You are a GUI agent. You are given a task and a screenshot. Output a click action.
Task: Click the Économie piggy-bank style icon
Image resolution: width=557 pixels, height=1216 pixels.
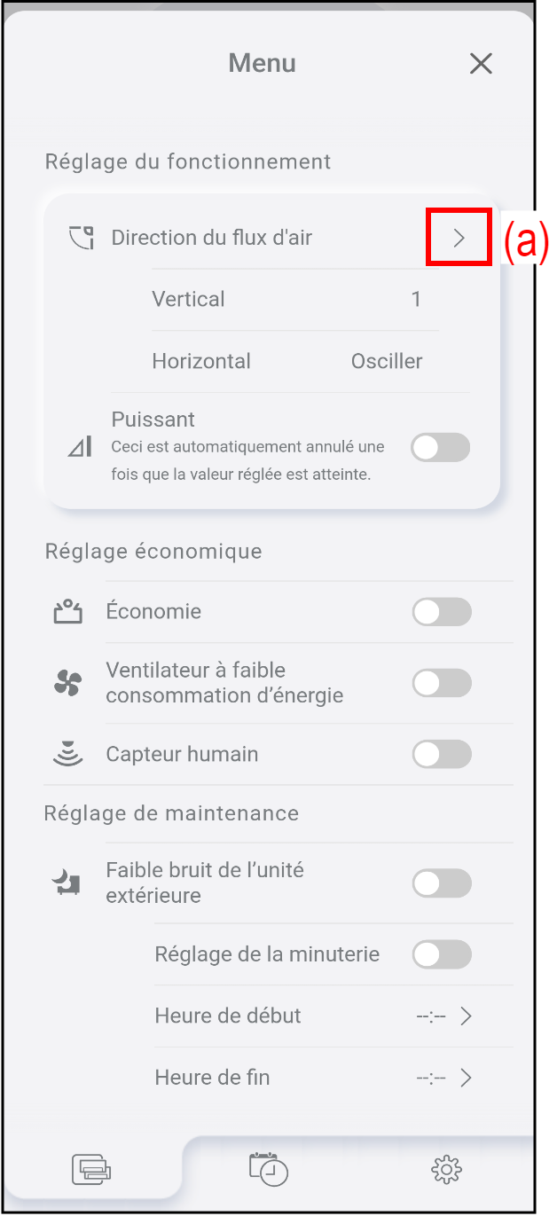tap(68, 611)
